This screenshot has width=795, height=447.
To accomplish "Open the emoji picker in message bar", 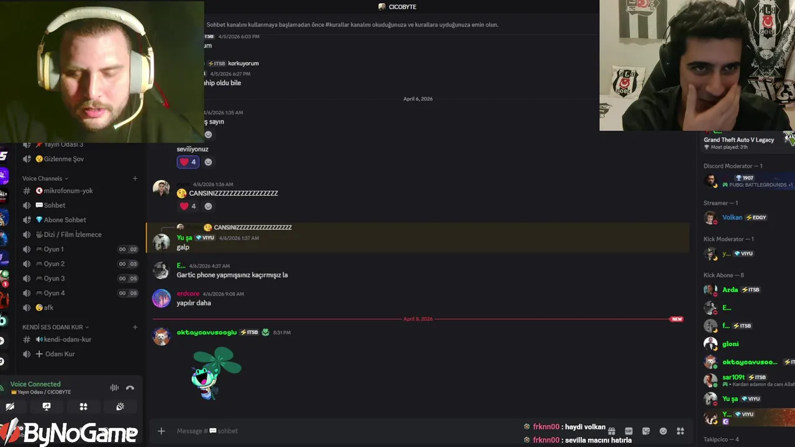I will 663,431.
